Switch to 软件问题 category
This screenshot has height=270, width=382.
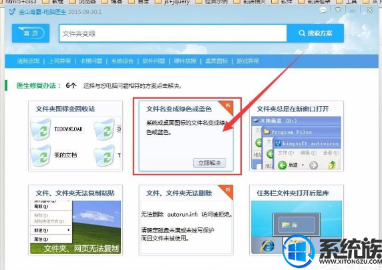pos(154,61)
